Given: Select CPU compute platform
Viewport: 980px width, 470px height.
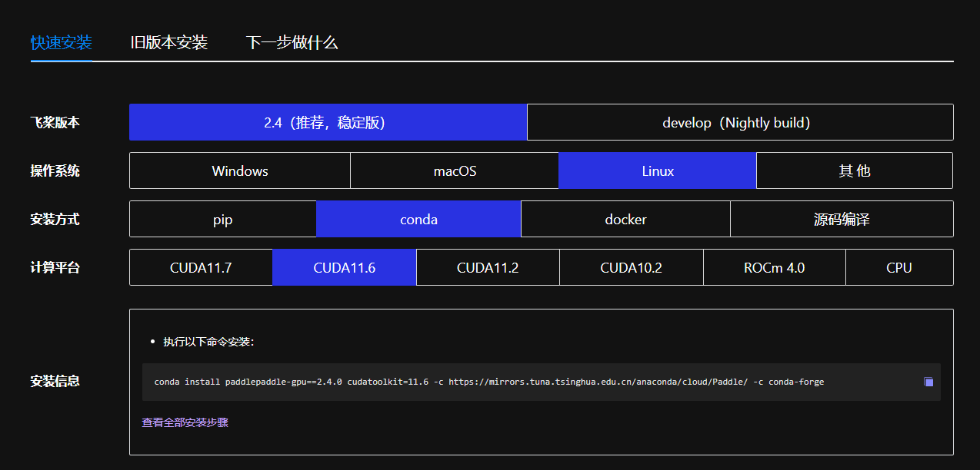Looking at the screenshot, I should pos(899,267).
